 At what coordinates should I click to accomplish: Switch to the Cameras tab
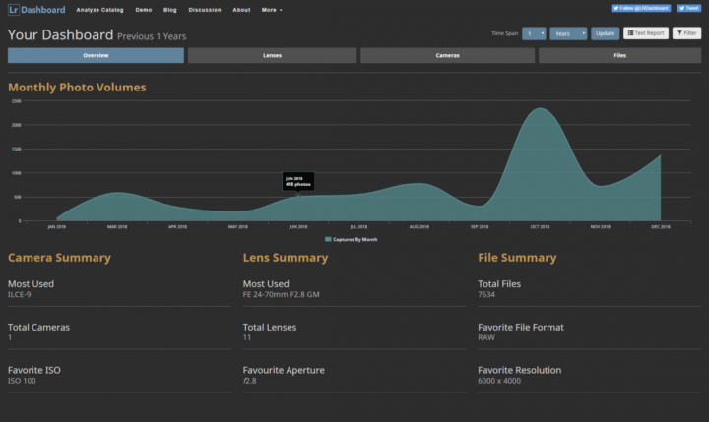pos(448,55)
